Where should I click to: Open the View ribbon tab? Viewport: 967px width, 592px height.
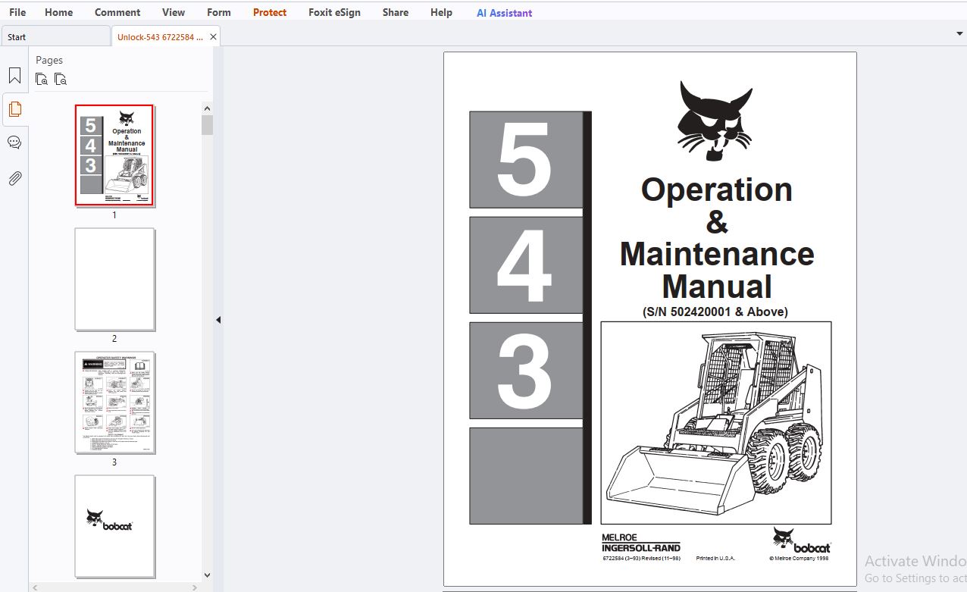click(174, 12)
